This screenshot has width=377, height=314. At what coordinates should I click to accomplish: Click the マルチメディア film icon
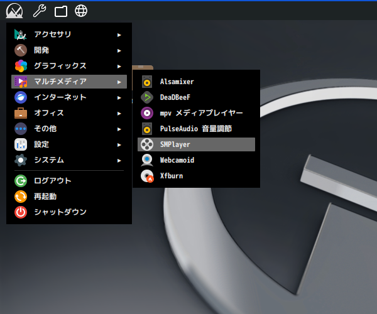pyautogui.click(x=21, y=82)
